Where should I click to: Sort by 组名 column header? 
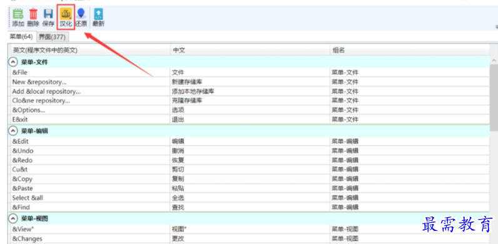[x=410, y=50]
